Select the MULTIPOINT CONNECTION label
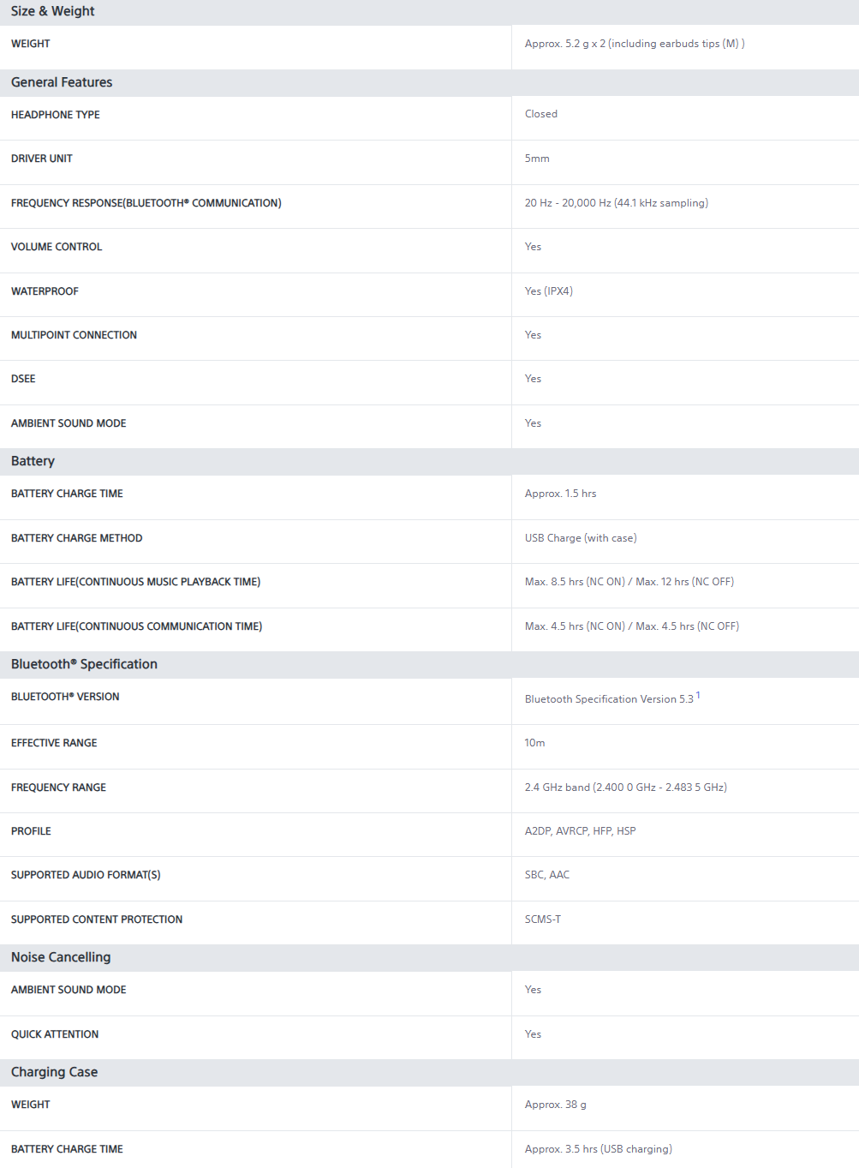This screenshot has height=1168, width=859. tap(74, 335)
